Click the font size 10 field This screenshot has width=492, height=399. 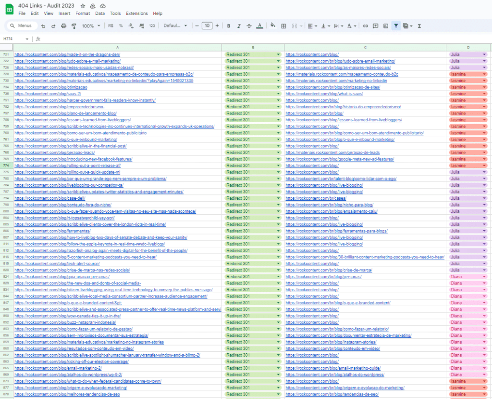coord(207,26)
